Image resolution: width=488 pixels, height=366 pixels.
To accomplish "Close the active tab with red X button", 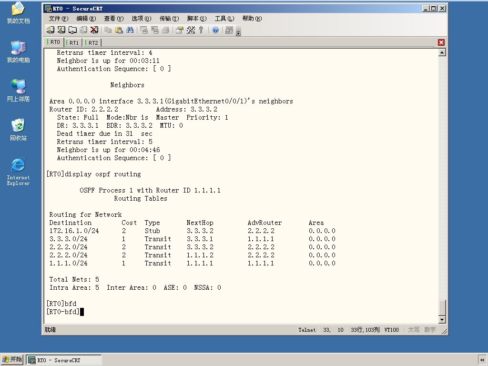I will [441, 42].
